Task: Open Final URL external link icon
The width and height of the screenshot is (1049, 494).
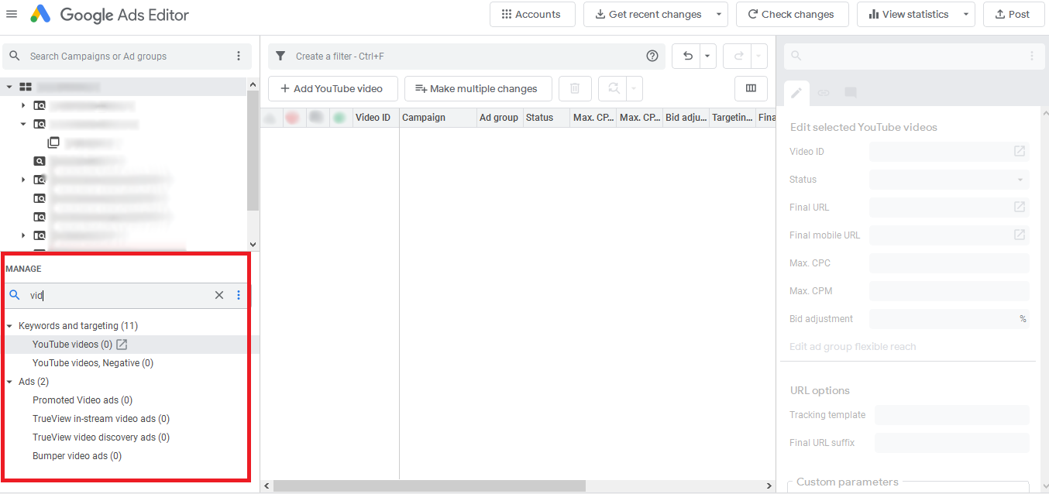Action: coord(1020,208)
